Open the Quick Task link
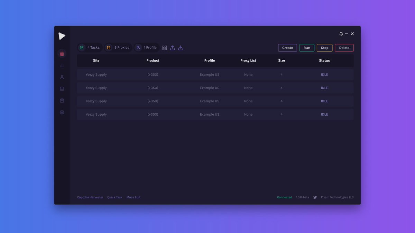Image resolution: width=415 pixels, height=233 pixels. [x=115, y=197]
